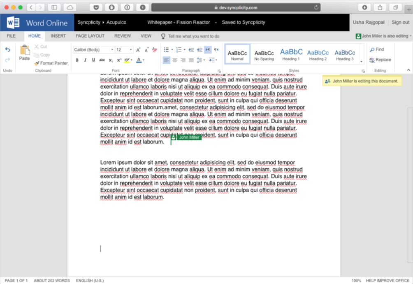Toggle Bold formatting
This screenshot has height=284, width=413.
[x=77, y=60]
